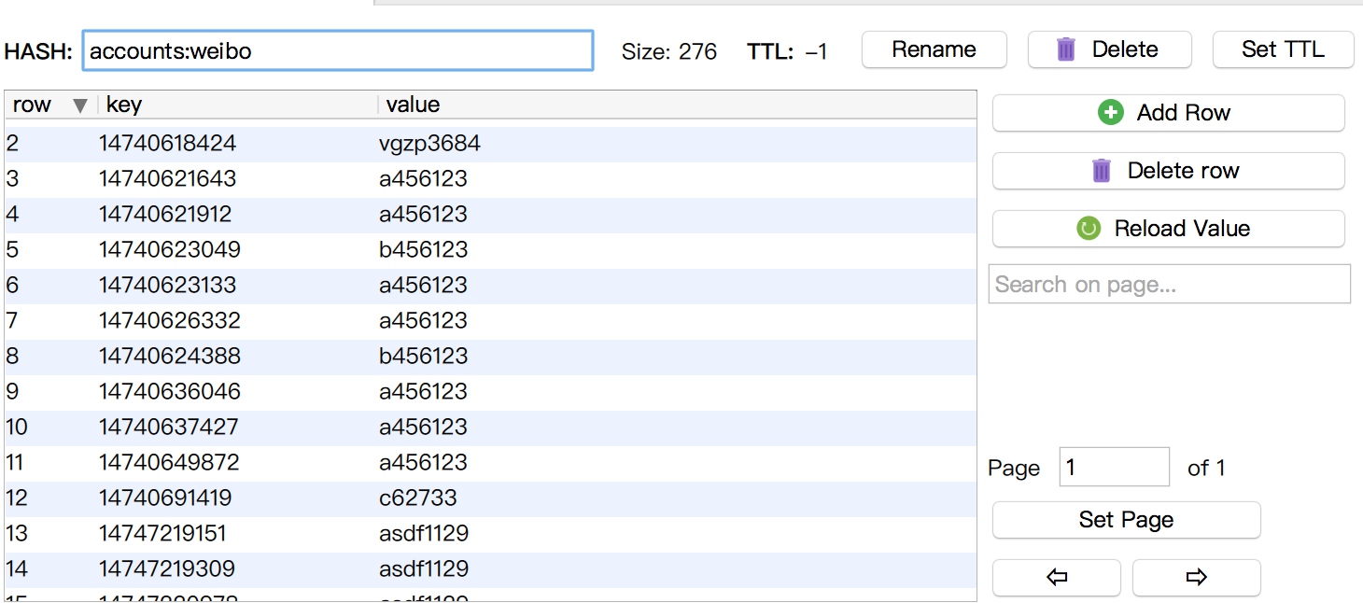Select key 14740623133
This screenshot has width=1363, height=603.
point(168,286)
